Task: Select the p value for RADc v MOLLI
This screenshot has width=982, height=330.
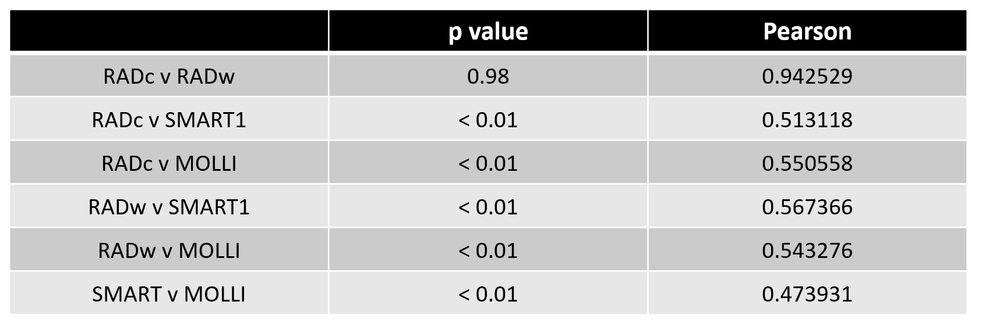Action: [488, 164]
